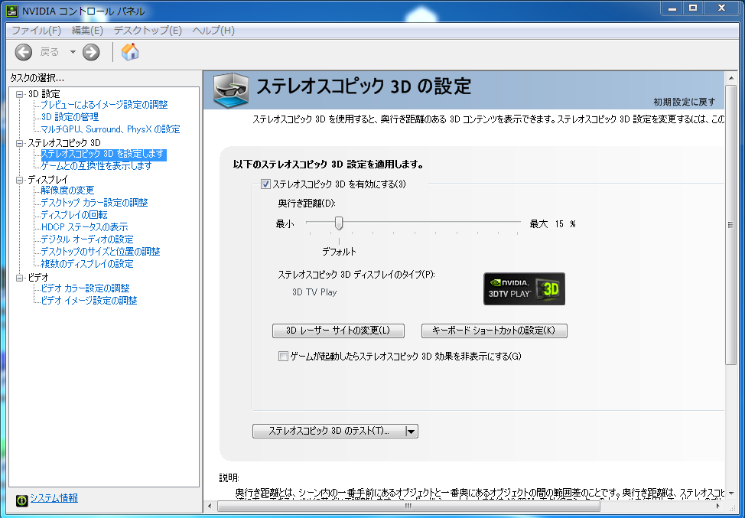Viewport: 745px width, 518px height.
Task: Click the vertical scrollbar down arrow
Action: 730,494
